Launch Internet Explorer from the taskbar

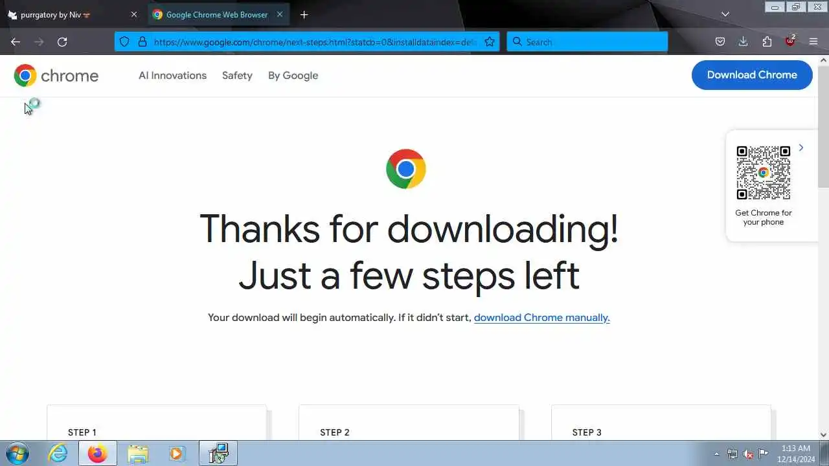(58, 454)
